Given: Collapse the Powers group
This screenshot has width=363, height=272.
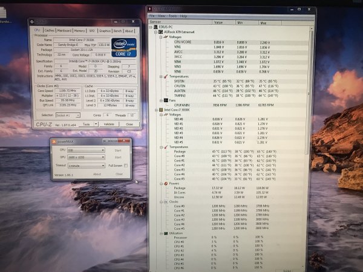Looking at the screenshot, I should pyautogui.click(x=161, y=184).
